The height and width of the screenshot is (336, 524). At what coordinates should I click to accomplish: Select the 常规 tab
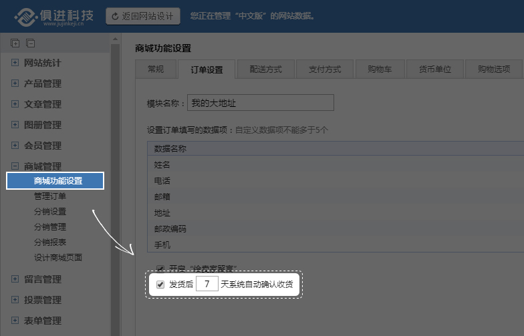[156, 69]
